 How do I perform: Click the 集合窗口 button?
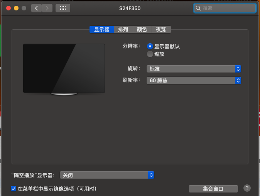click(x=213, y=189)
